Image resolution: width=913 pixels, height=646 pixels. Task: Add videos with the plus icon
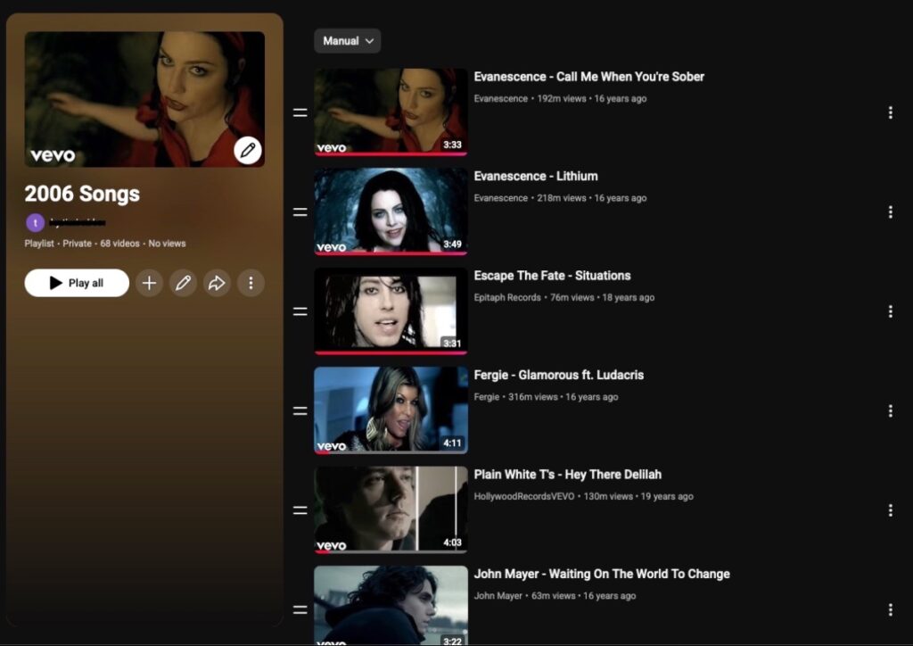coord(149,283)
